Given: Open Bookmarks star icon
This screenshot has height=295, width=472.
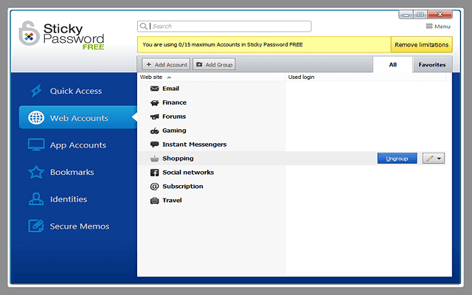Looking at the screenshot, I should click(x=36, y=173).
